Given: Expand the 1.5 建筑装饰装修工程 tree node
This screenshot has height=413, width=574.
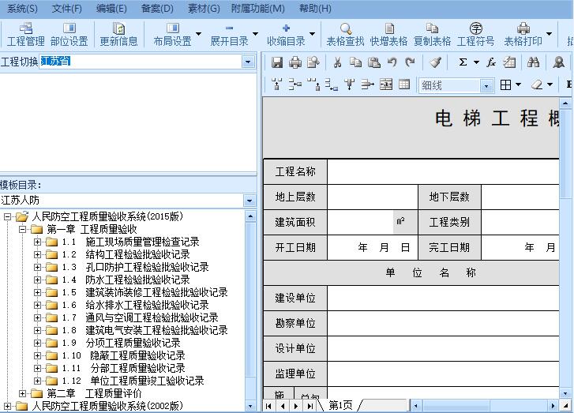Looking at the screenshot, I should tap(37, 292).
